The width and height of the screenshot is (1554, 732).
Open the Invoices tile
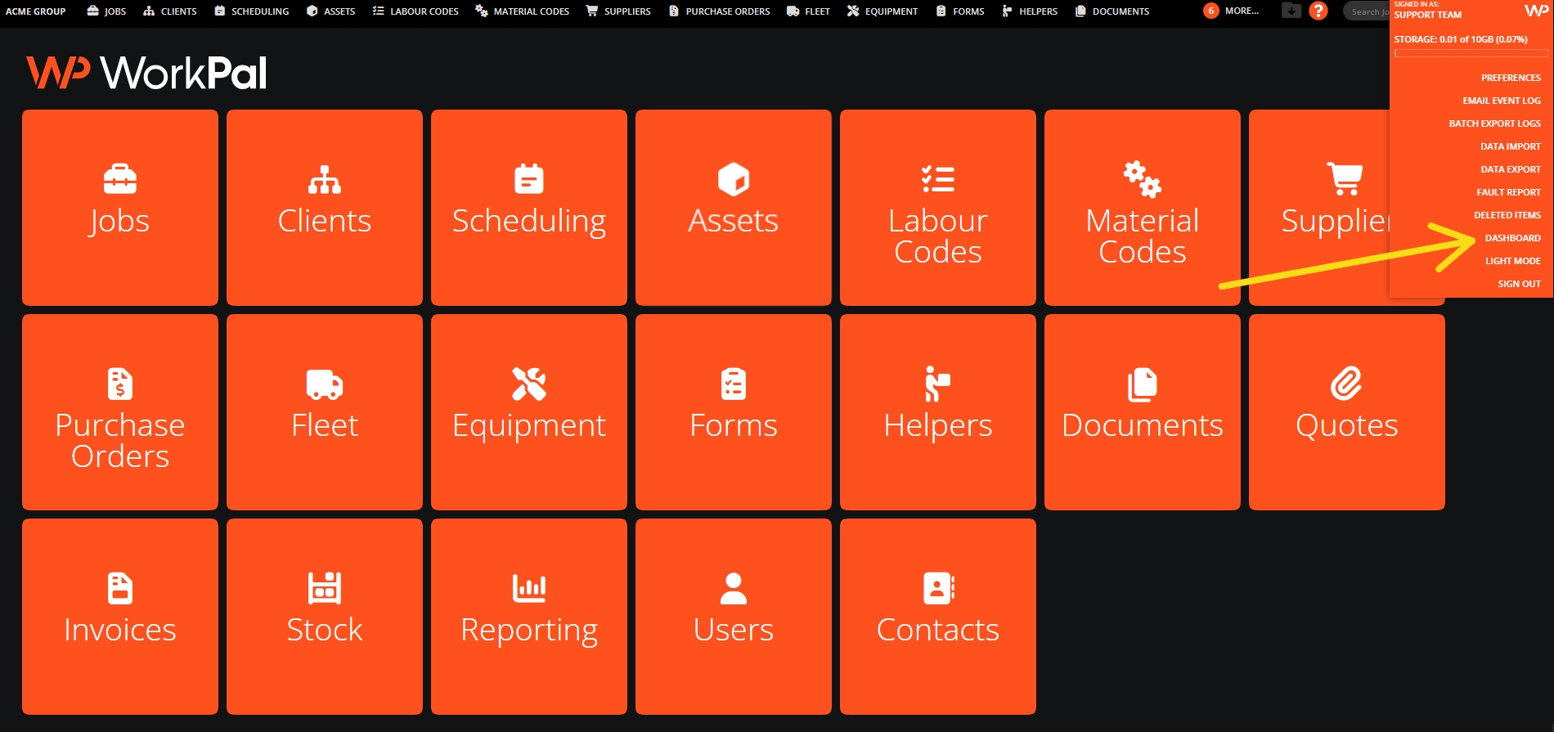click(120, 617)
